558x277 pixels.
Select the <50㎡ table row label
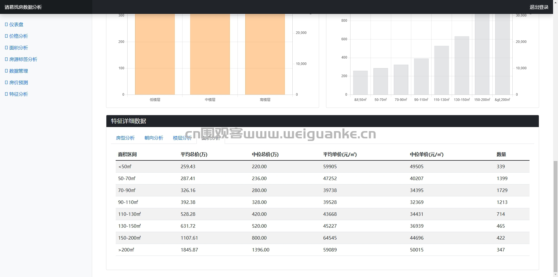125,166
